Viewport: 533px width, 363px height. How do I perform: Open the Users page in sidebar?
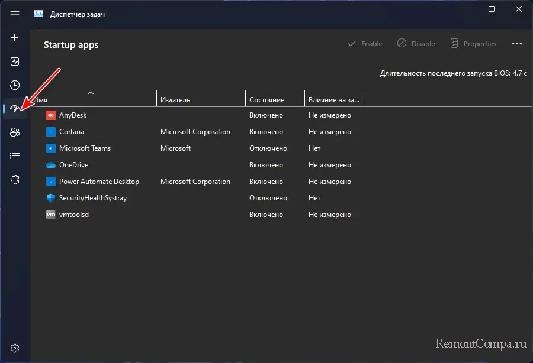coord(15,132)
